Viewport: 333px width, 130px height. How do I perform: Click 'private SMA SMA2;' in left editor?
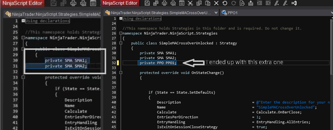(x=66, y=66)
